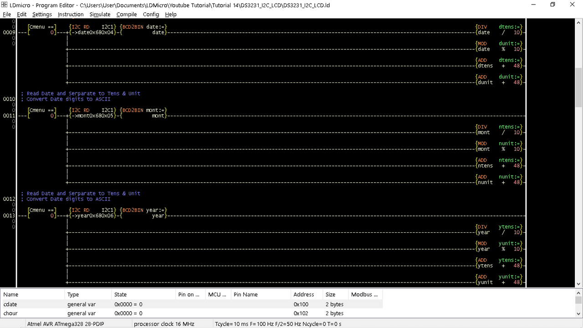
Task: Open the Compile menu
Action: click(x=126, y=14)
